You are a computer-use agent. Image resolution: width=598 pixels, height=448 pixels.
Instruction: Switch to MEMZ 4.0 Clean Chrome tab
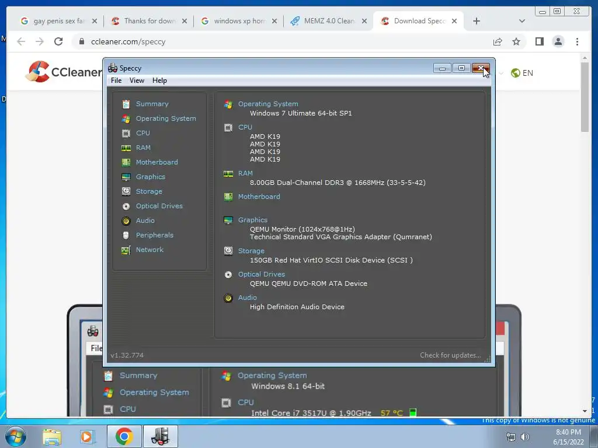pos(328,21)
